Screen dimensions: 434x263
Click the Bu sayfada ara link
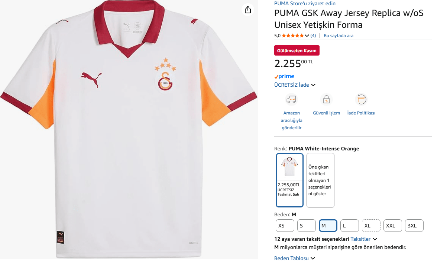coord(339,36)
